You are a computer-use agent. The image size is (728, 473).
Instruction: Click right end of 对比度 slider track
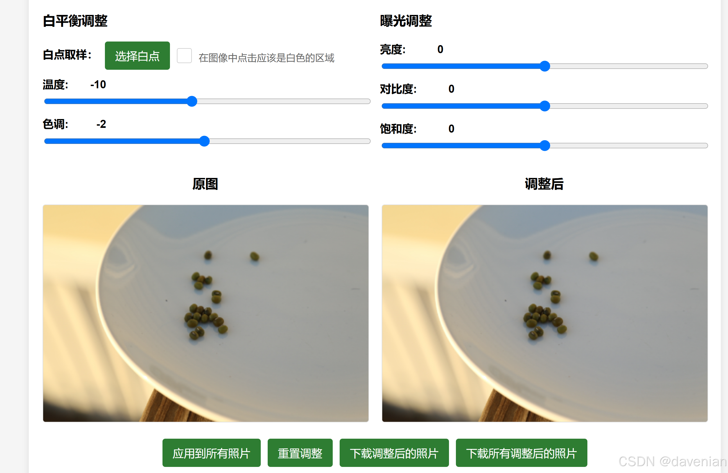705,106
